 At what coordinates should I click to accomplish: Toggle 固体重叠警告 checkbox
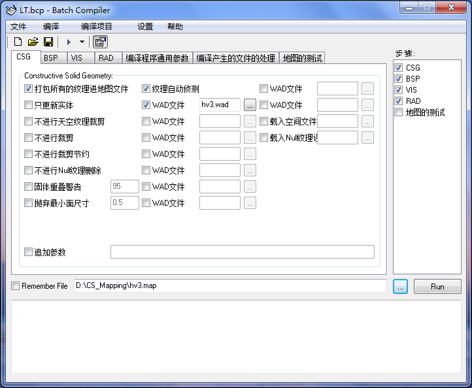pos(28,186)
